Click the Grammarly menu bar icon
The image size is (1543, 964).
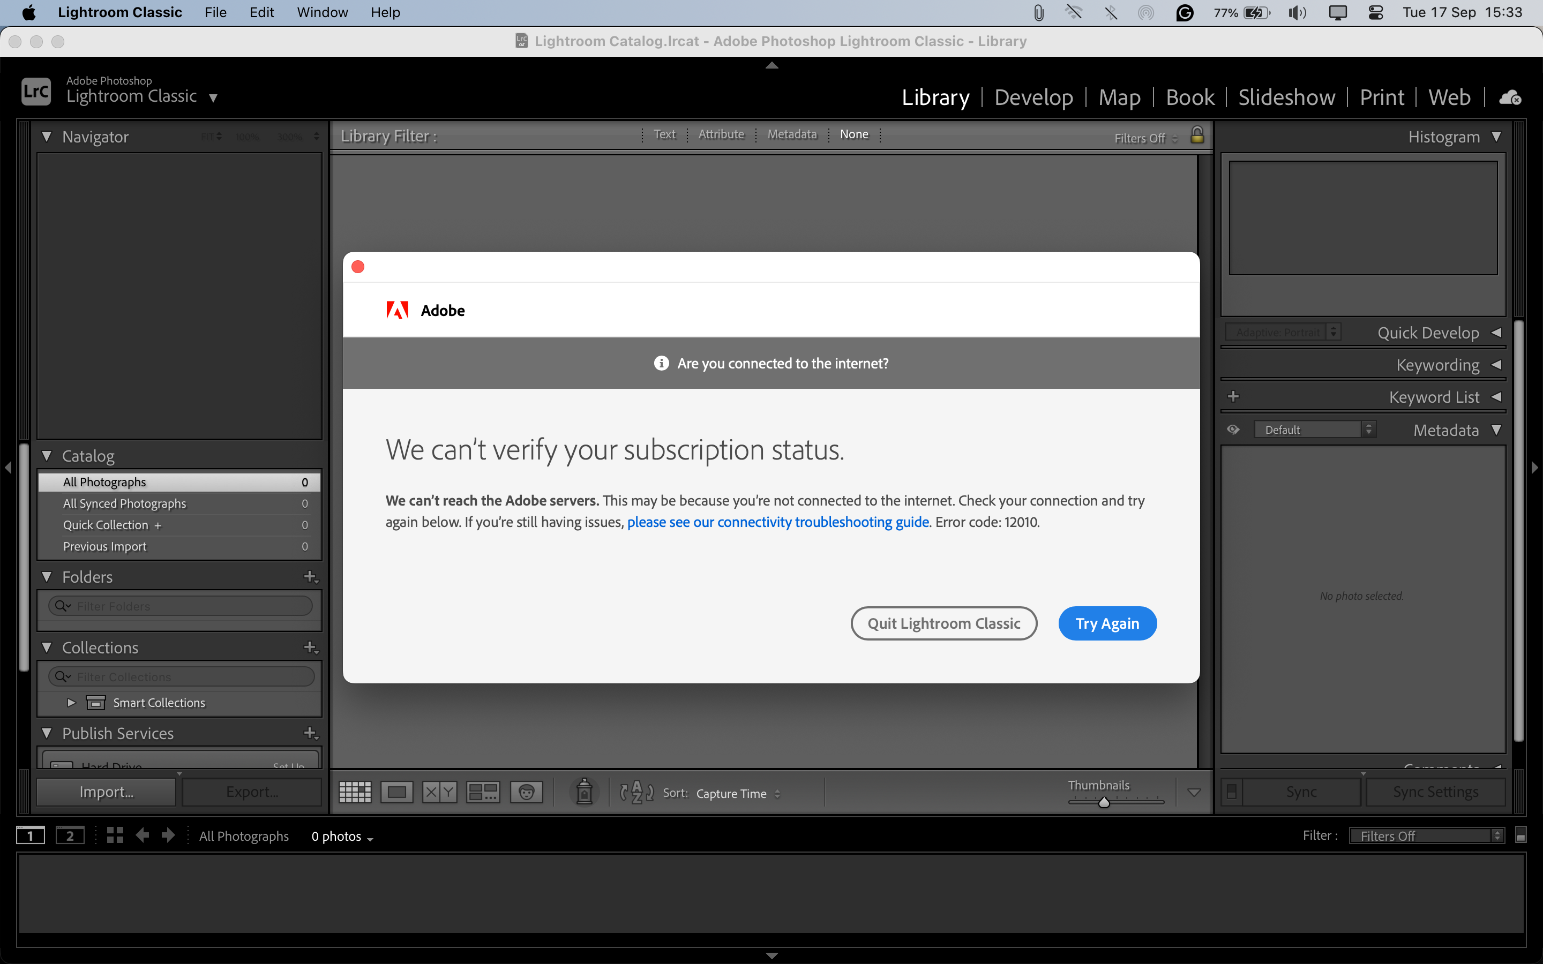tap(1184, 13)
